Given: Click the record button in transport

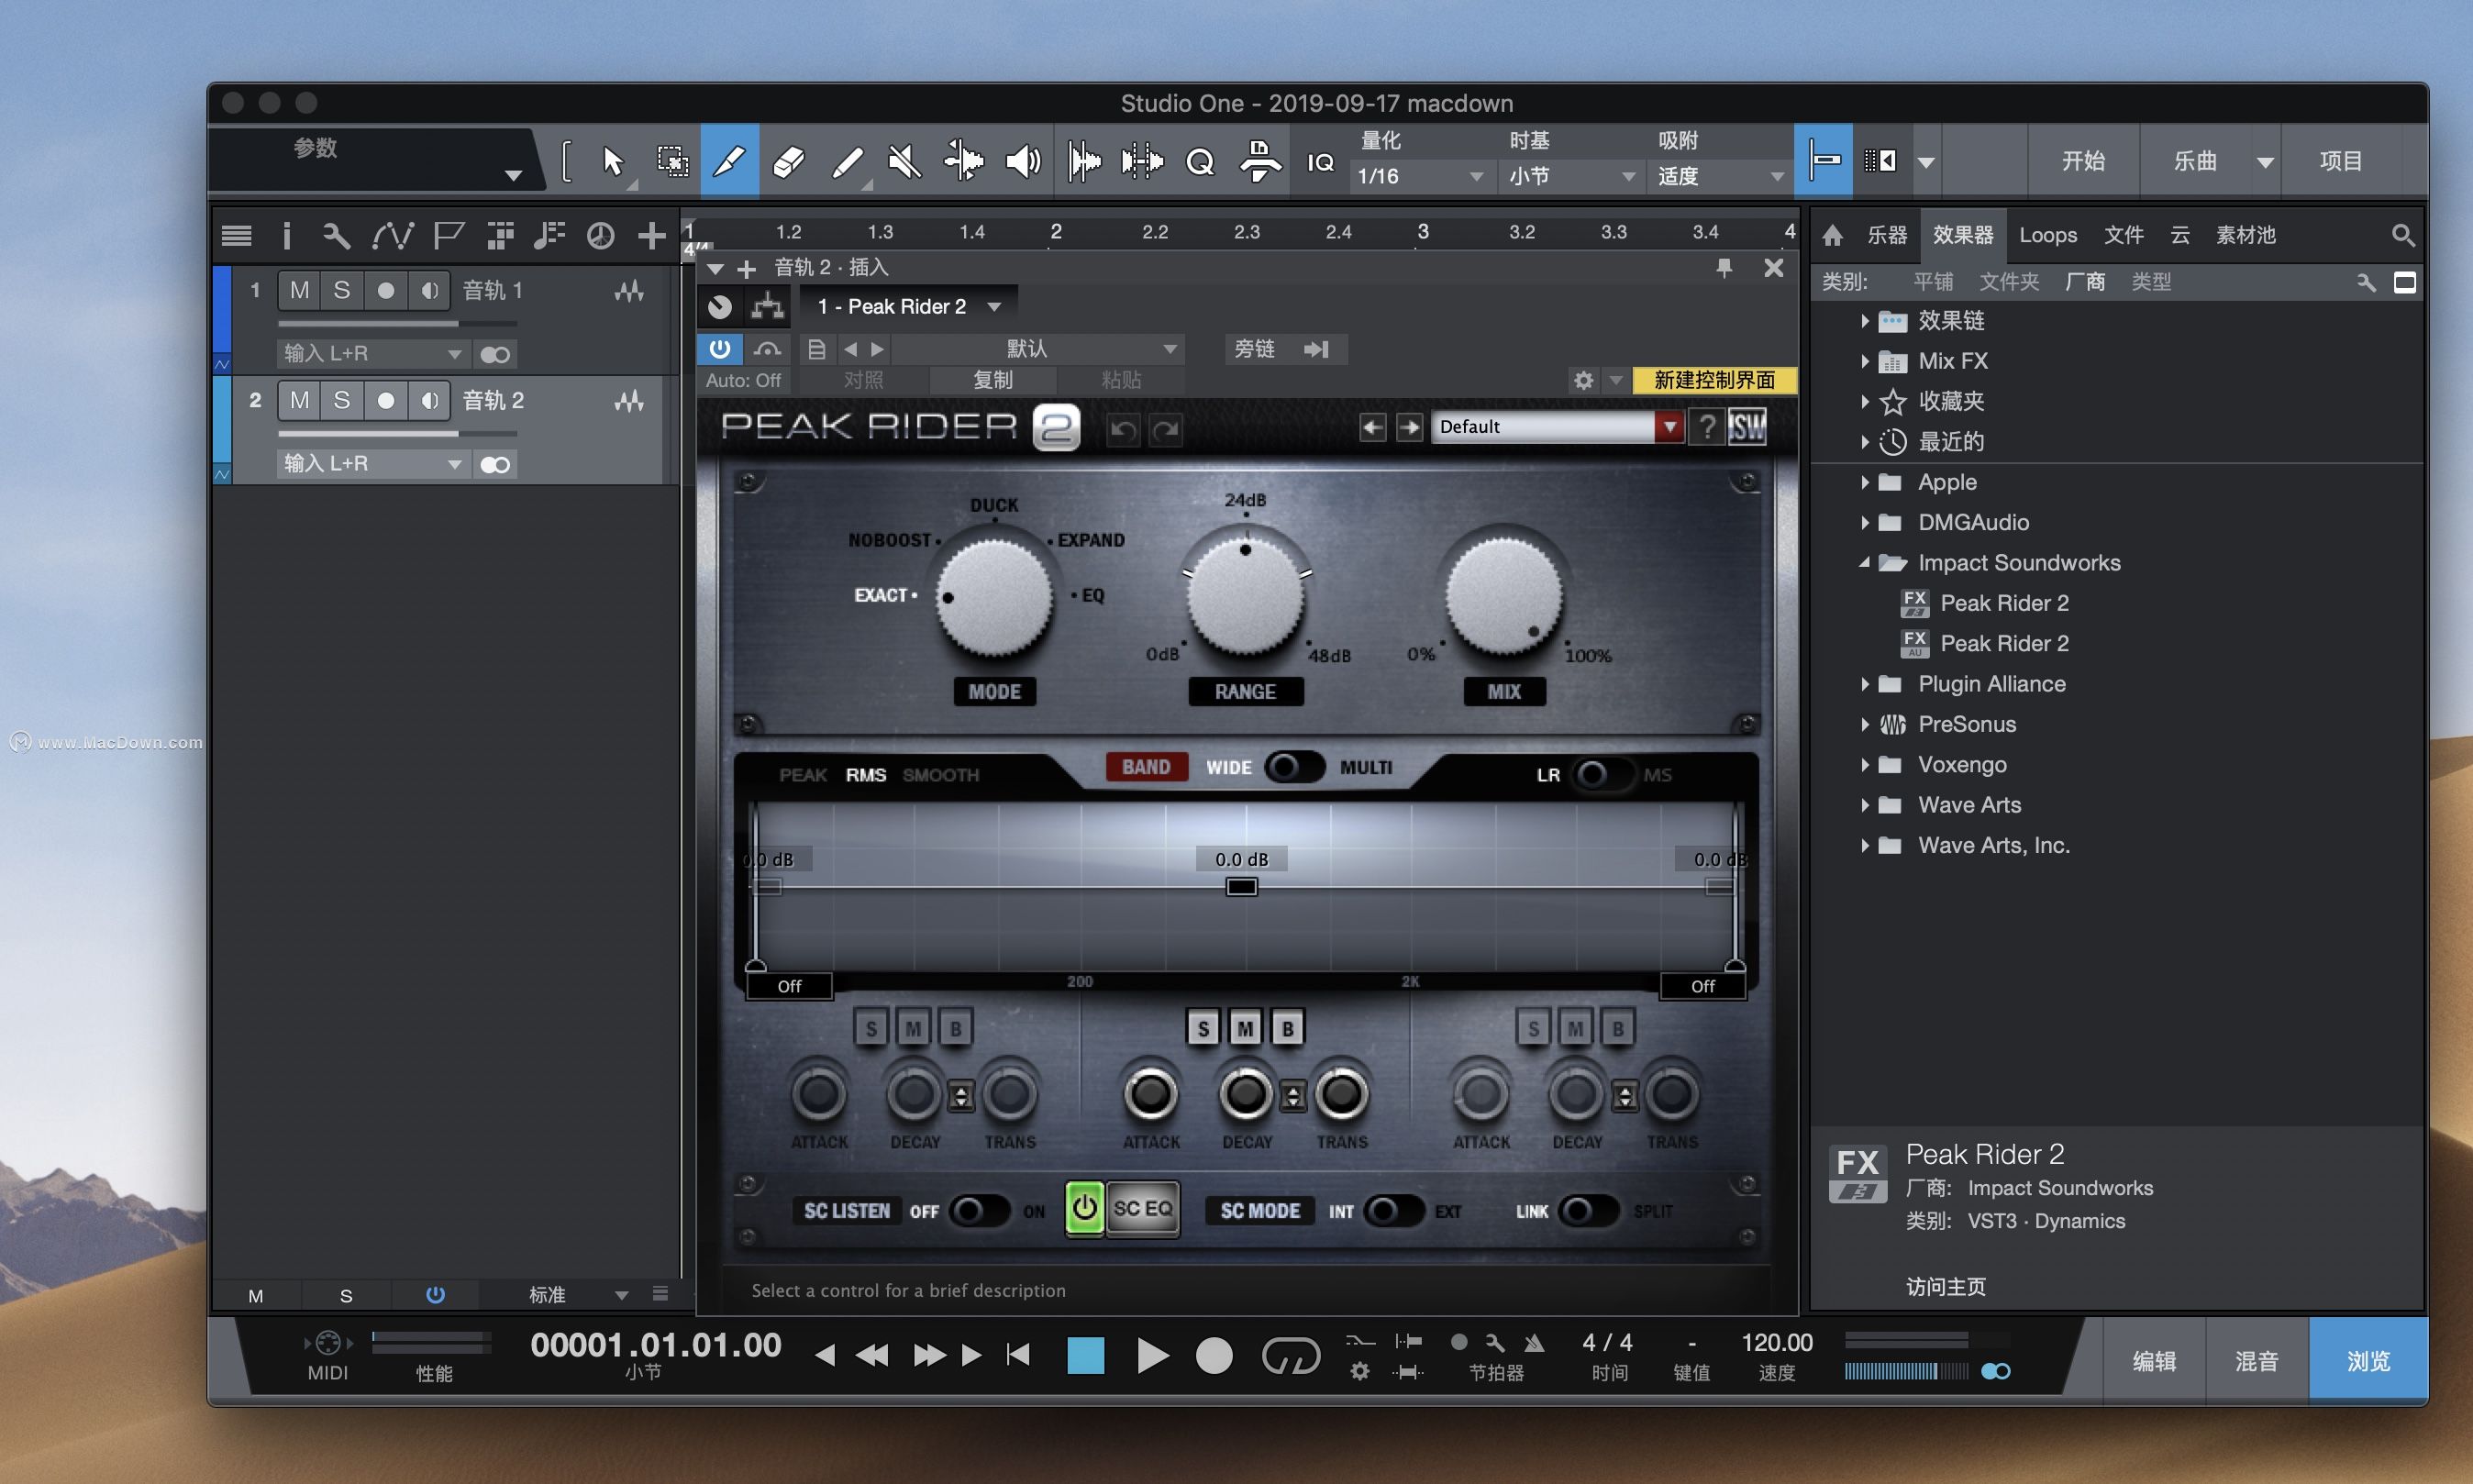Looking at the screenshot, I should 1214,1356.
